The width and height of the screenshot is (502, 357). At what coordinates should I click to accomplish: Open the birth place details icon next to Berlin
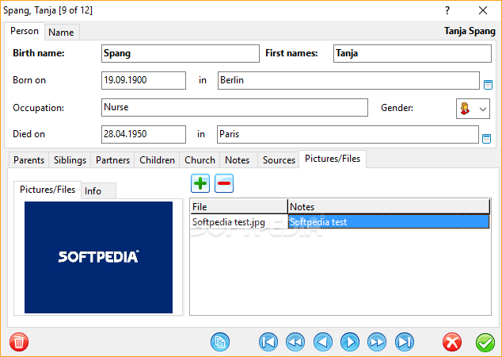click(488, 85)
